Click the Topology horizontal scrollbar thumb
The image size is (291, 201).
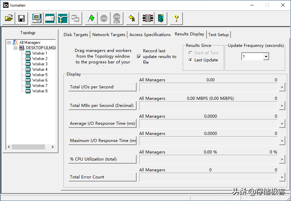click(x=28, y=147)
